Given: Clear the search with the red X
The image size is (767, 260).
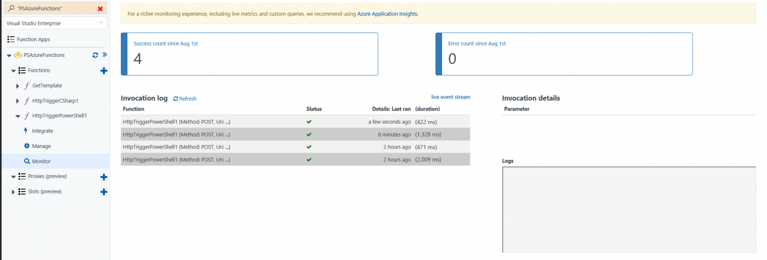Looking at the screenshot, I should (x=100, y=9).
